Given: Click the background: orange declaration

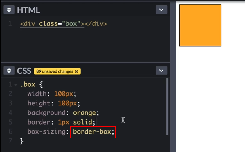Looking at the screenshot, I should (x=63, y=113).
